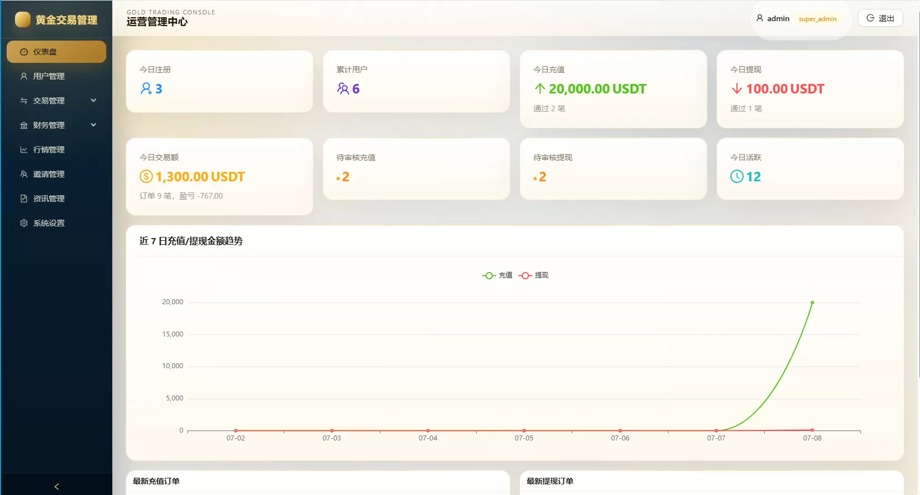
Task: Open the 系统设置 gear icon
Action: [24, 223]
